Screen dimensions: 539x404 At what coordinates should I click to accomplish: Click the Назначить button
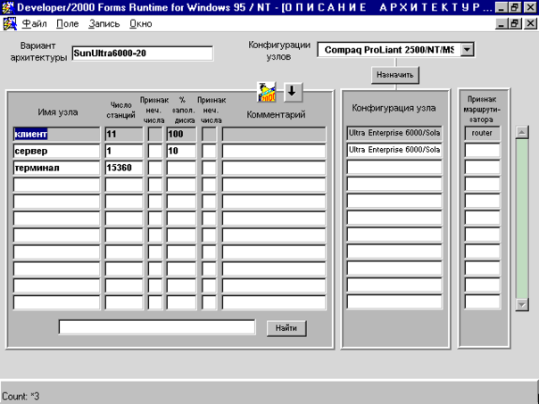[x=395, y=75]
